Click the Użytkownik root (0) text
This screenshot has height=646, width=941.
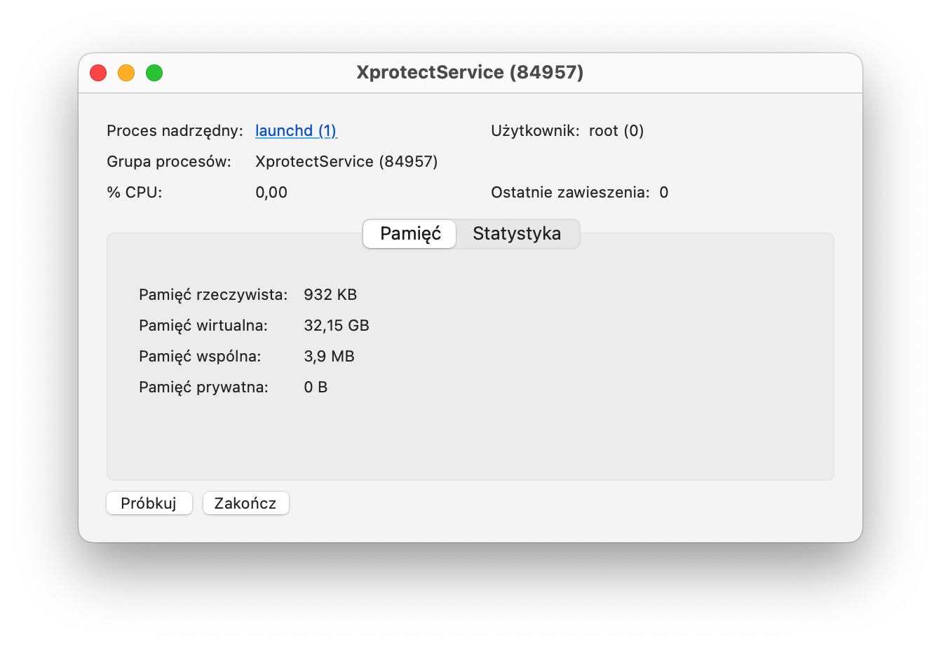point(567,131)
